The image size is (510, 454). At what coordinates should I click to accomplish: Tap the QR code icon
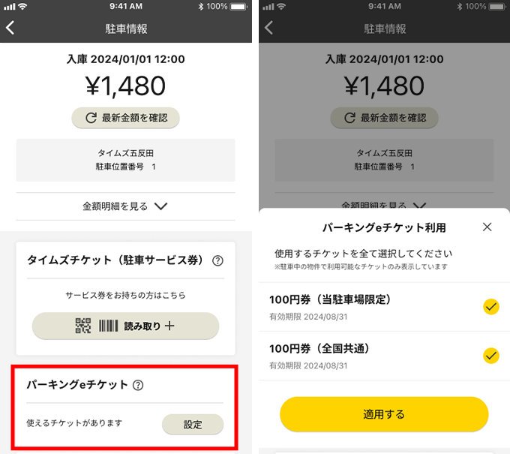[83, 326]
